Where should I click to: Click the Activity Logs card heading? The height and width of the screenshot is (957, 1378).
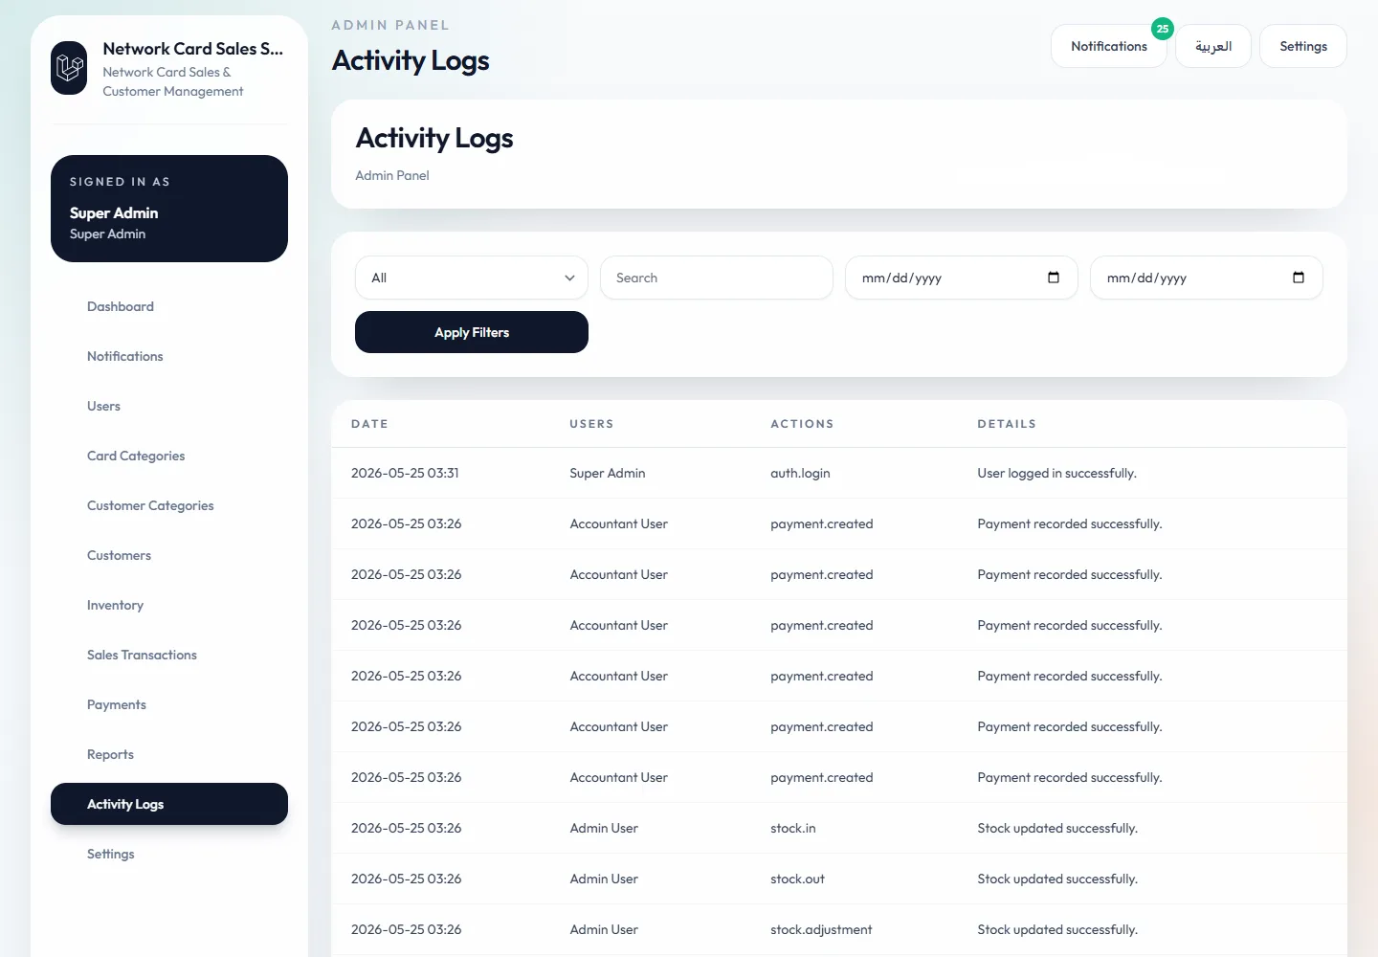[x=434, y=139]
